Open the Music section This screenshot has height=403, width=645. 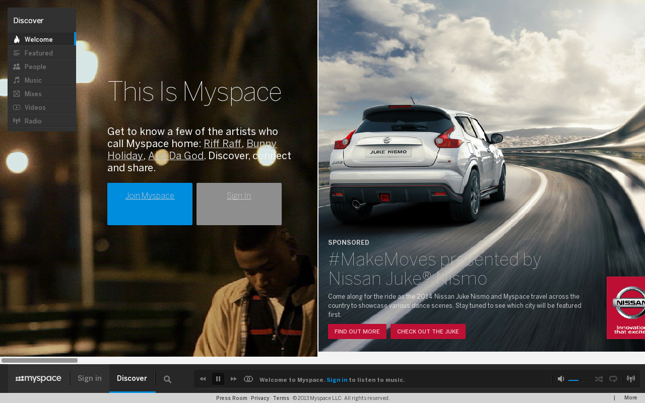(x=42, y=80)
